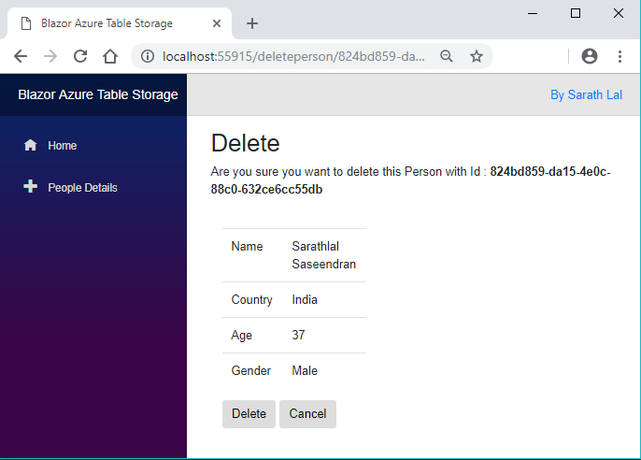Viewport: 641px width, 460px height.
Task: Open a new browser tab
Action: point(252,23)
